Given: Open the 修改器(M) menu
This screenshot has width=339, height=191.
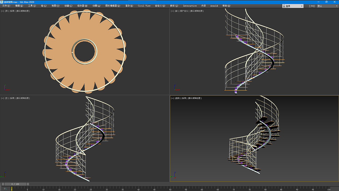Looking at the screenshot, I should coord(82,6).
